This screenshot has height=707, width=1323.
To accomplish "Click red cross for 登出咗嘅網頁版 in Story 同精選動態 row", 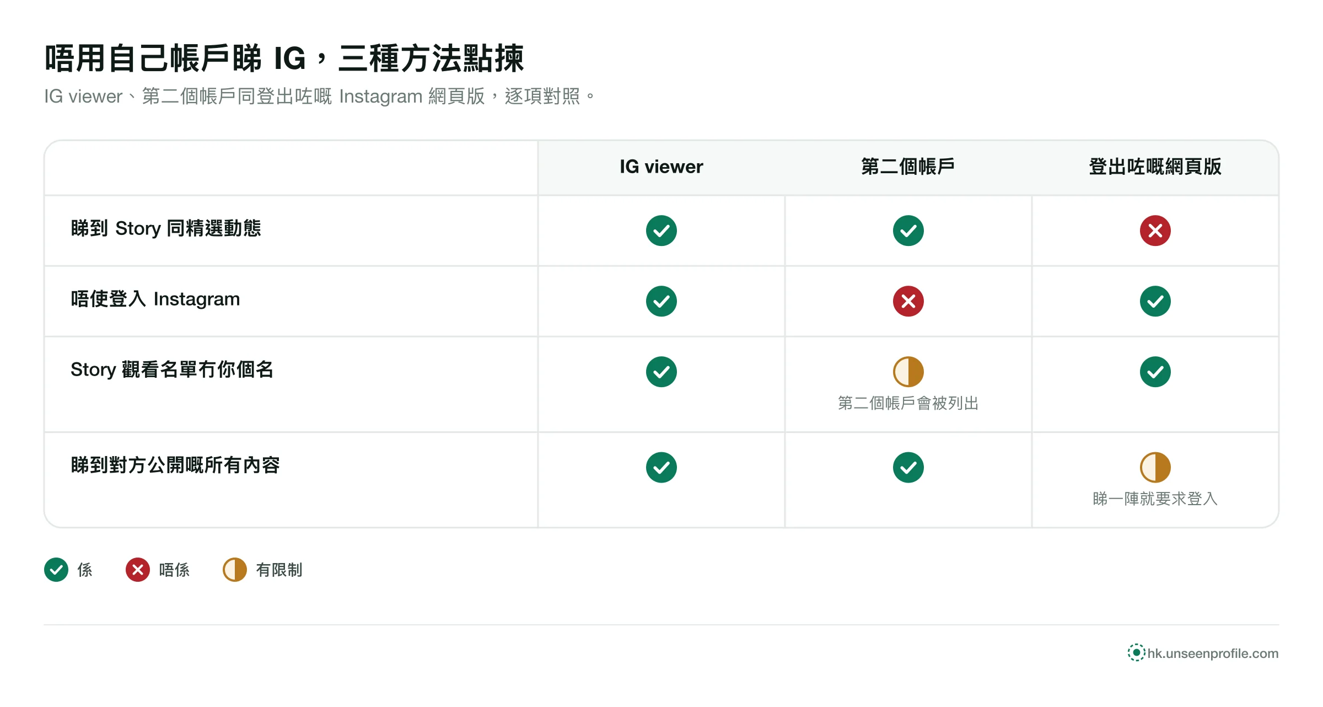I will click(1155, 231).
